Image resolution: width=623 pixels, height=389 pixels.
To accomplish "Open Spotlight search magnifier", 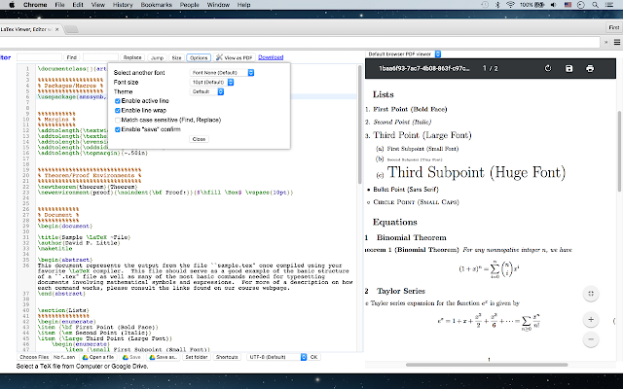I will click(595, 5).
